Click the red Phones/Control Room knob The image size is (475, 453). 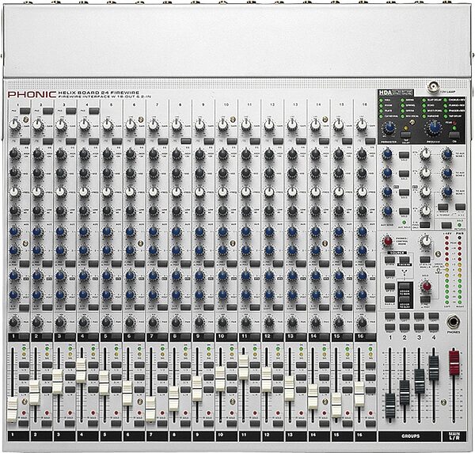click(x=387, y=241)
